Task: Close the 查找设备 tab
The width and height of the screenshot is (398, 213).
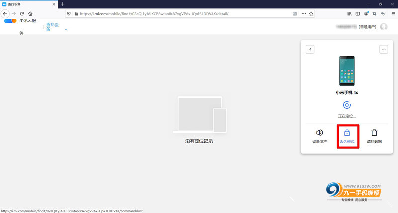Action: coord(54,4)
